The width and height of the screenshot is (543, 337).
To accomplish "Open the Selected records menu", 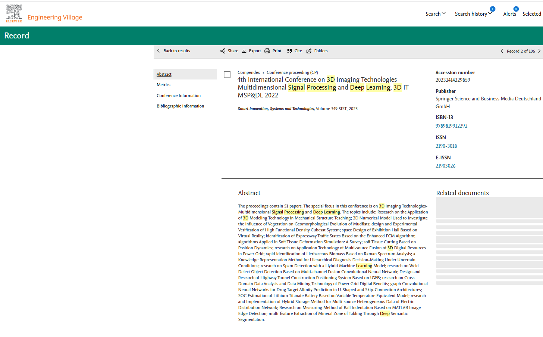I will click(x=532, y=14).
